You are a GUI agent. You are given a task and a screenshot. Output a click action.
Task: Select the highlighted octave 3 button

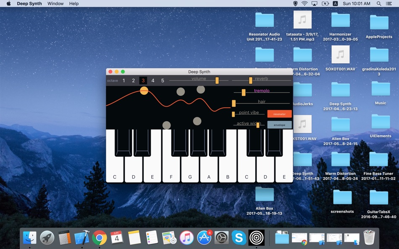pos(143,80)
